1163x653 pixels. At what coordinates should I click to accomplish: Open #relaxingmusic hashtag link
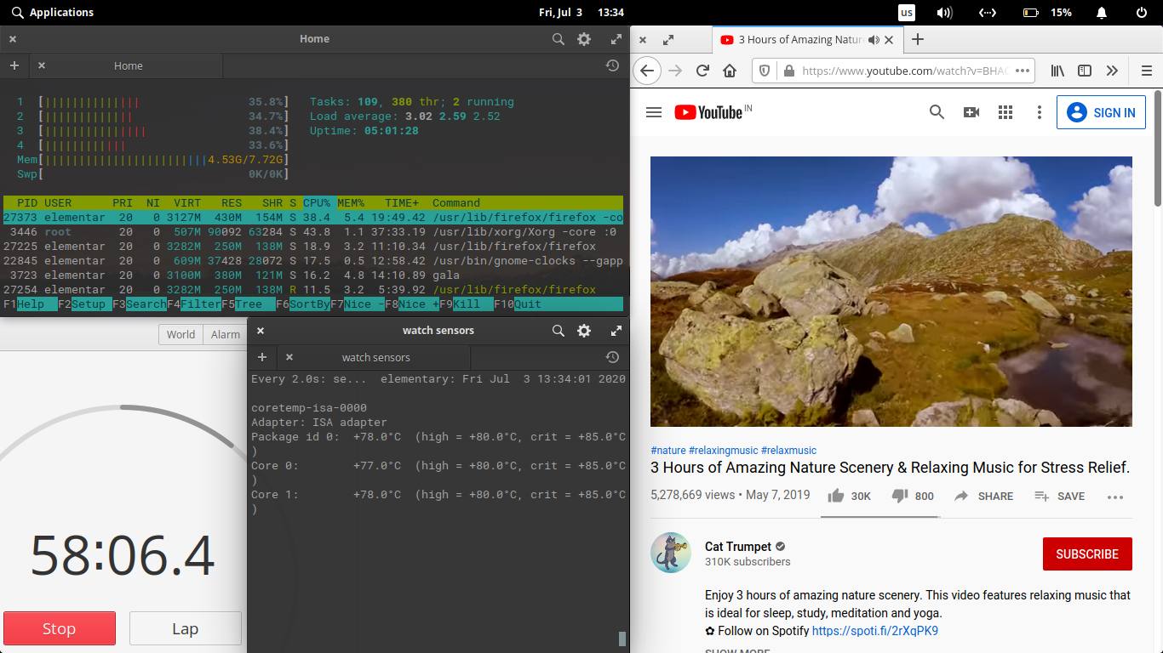tap(725, 451)
